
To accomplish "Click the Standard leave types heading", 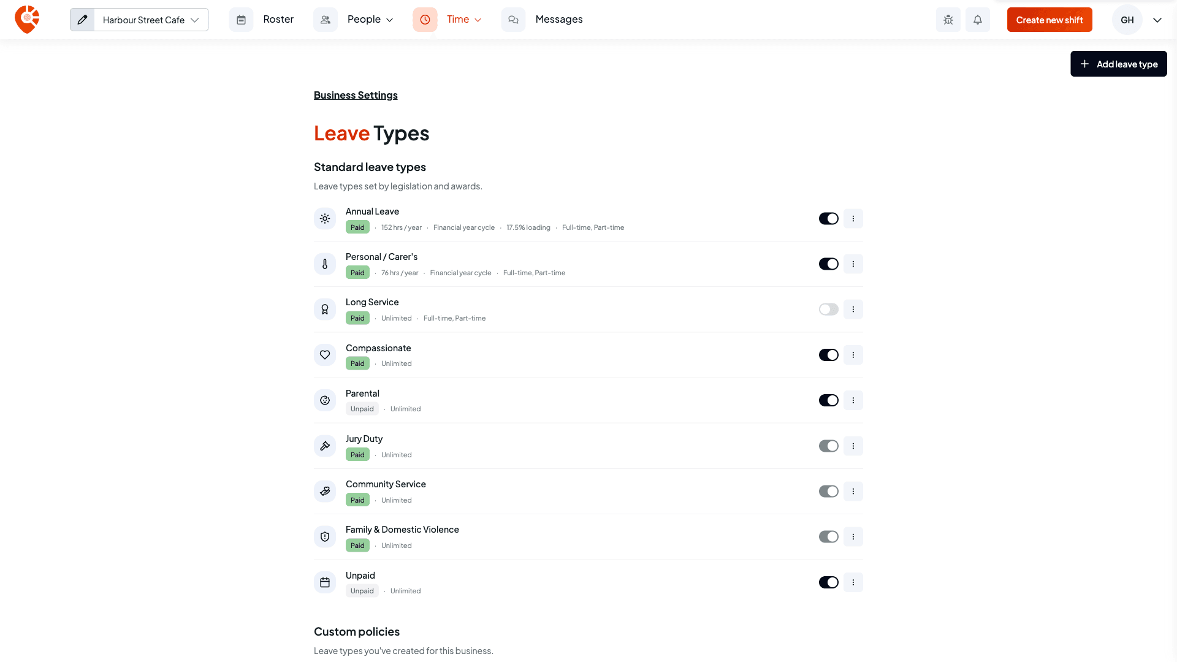I will [370, 167].
